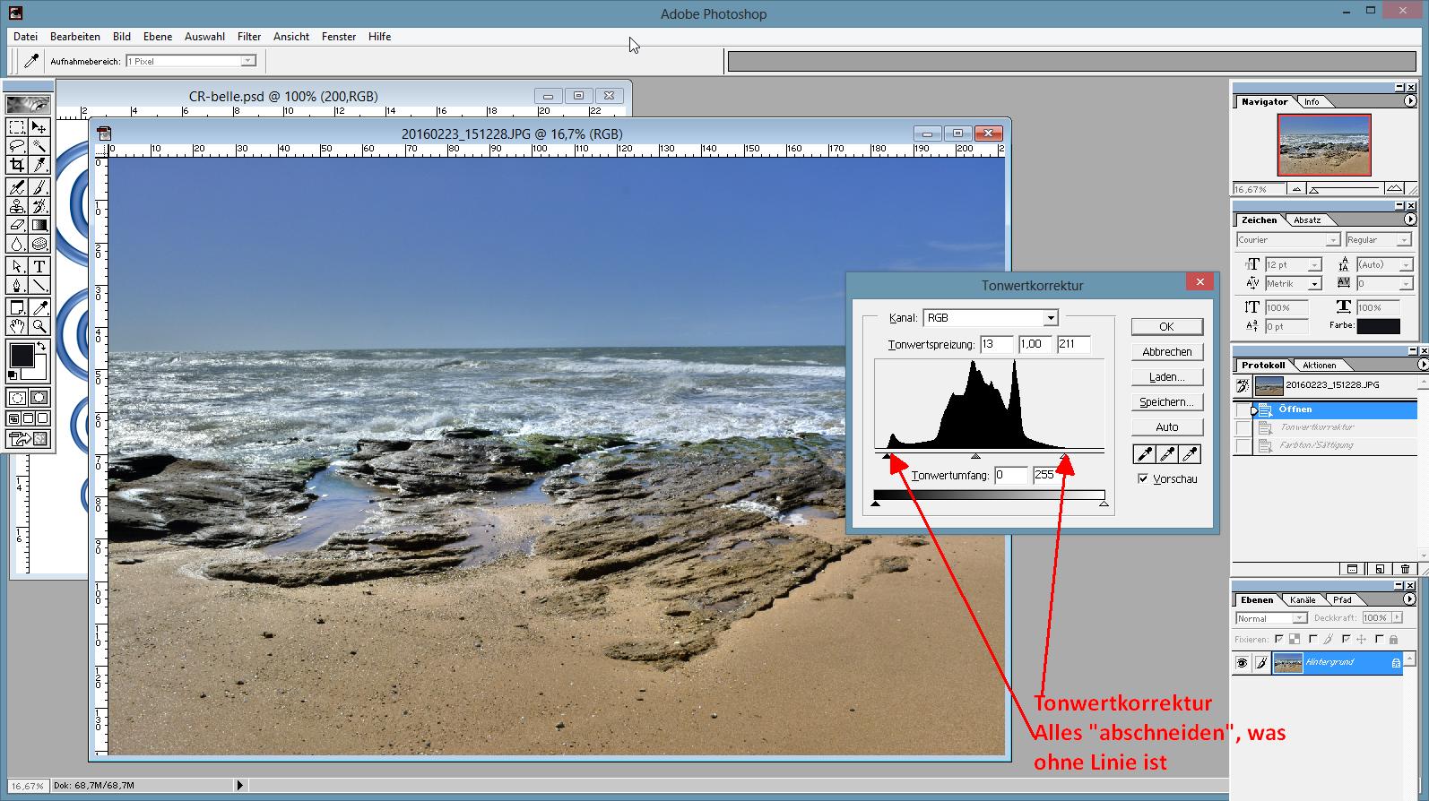This screenshot has width=1429, height=801.
Task: Click the first Tonwertspreizung input field
Action: tap(996, 344)
